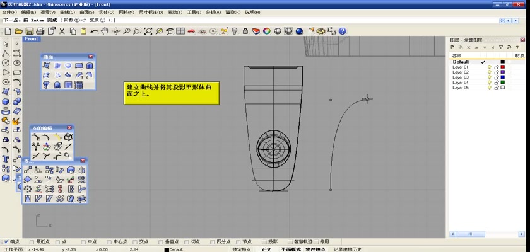This screenshot has width=530, height=252.
Task: Open the 曲线 menu
Action: pos(68,12)
